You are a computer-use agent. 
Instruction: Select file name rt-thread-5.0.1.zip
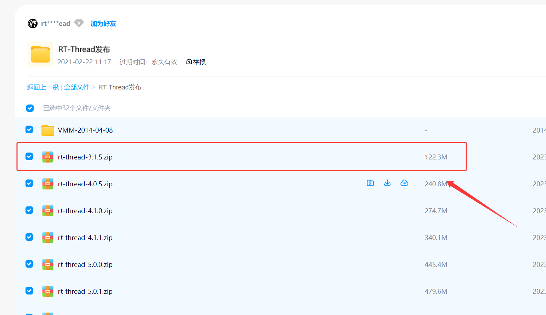pos(85,291)
